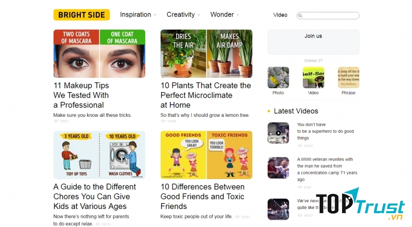This screenshot has height=227, width=412.
Task: Expand the Creativity dropdown arrow
Action: pyautogui.click(x=199, y=15)
